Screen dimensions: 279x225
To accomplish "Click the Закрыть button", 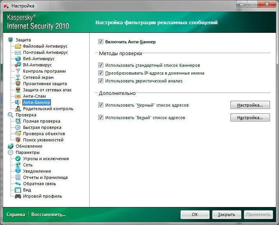I will pos(227,214).
